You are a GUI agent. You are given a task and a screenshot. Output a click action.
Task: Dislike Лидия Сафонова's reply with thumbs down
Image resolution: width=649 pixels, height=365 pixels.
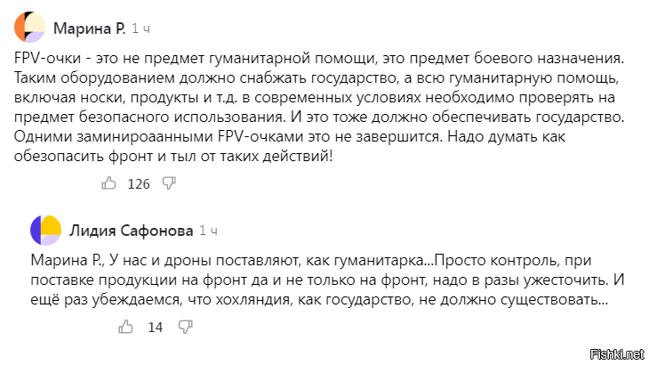point(186,327)
